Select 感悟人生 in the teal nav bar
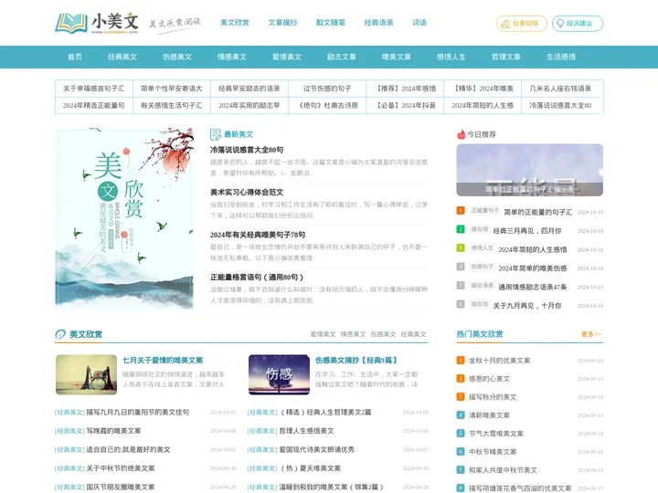 (x=451, y=57)
